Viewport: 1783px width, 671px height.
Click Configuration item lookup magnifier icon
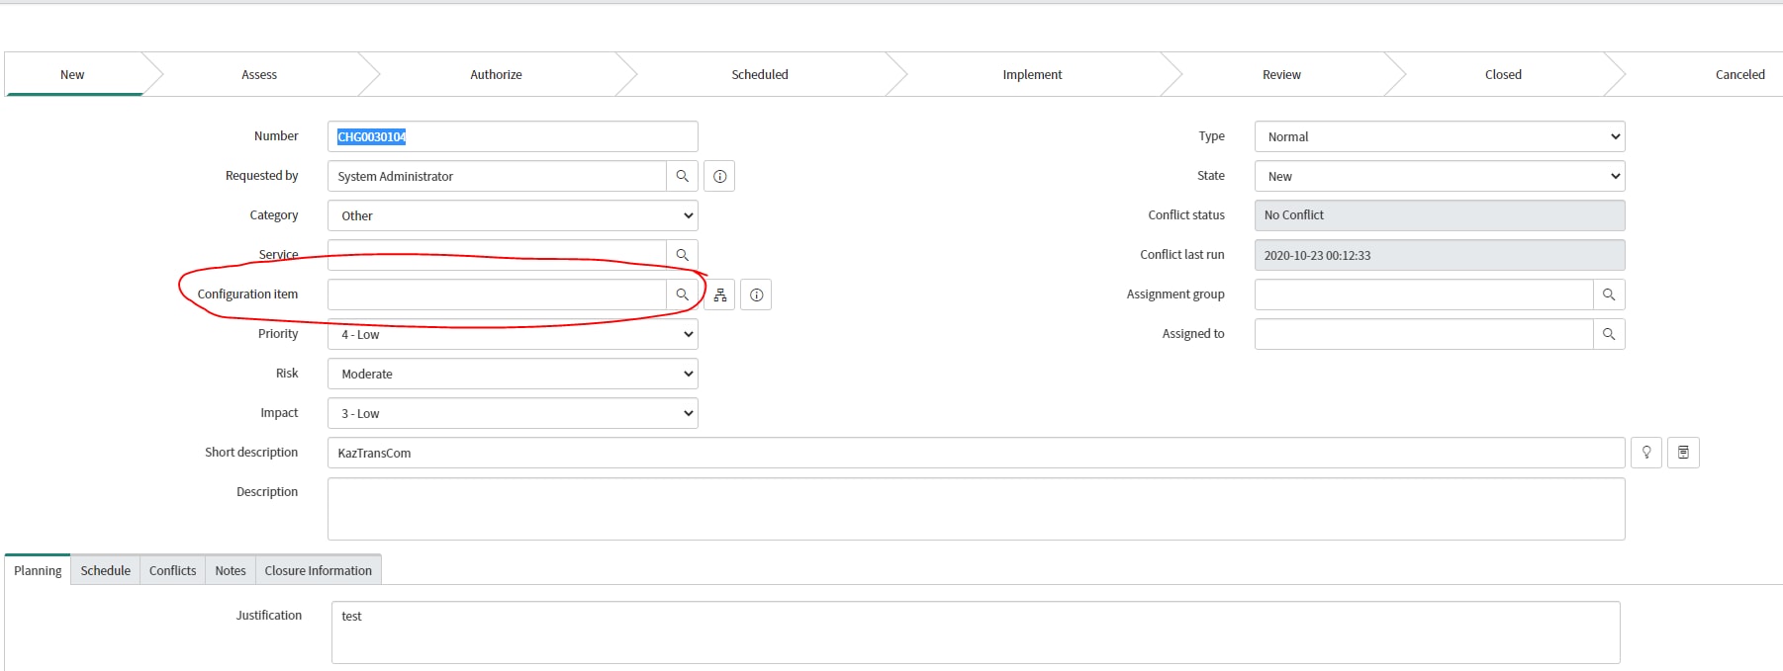682,294
